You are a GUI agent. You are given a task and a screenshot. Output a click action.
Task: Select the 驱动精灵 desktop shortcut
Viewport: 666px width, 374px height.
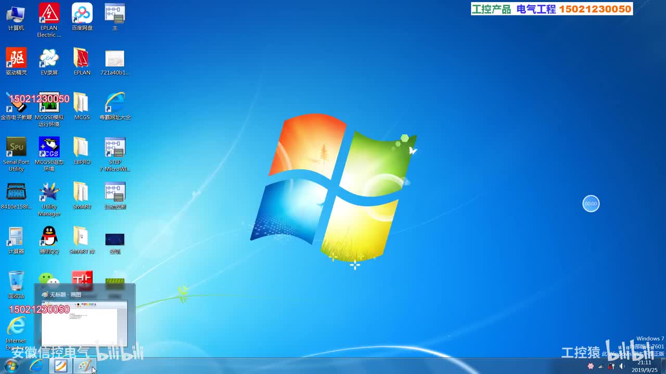pos(16,62)
